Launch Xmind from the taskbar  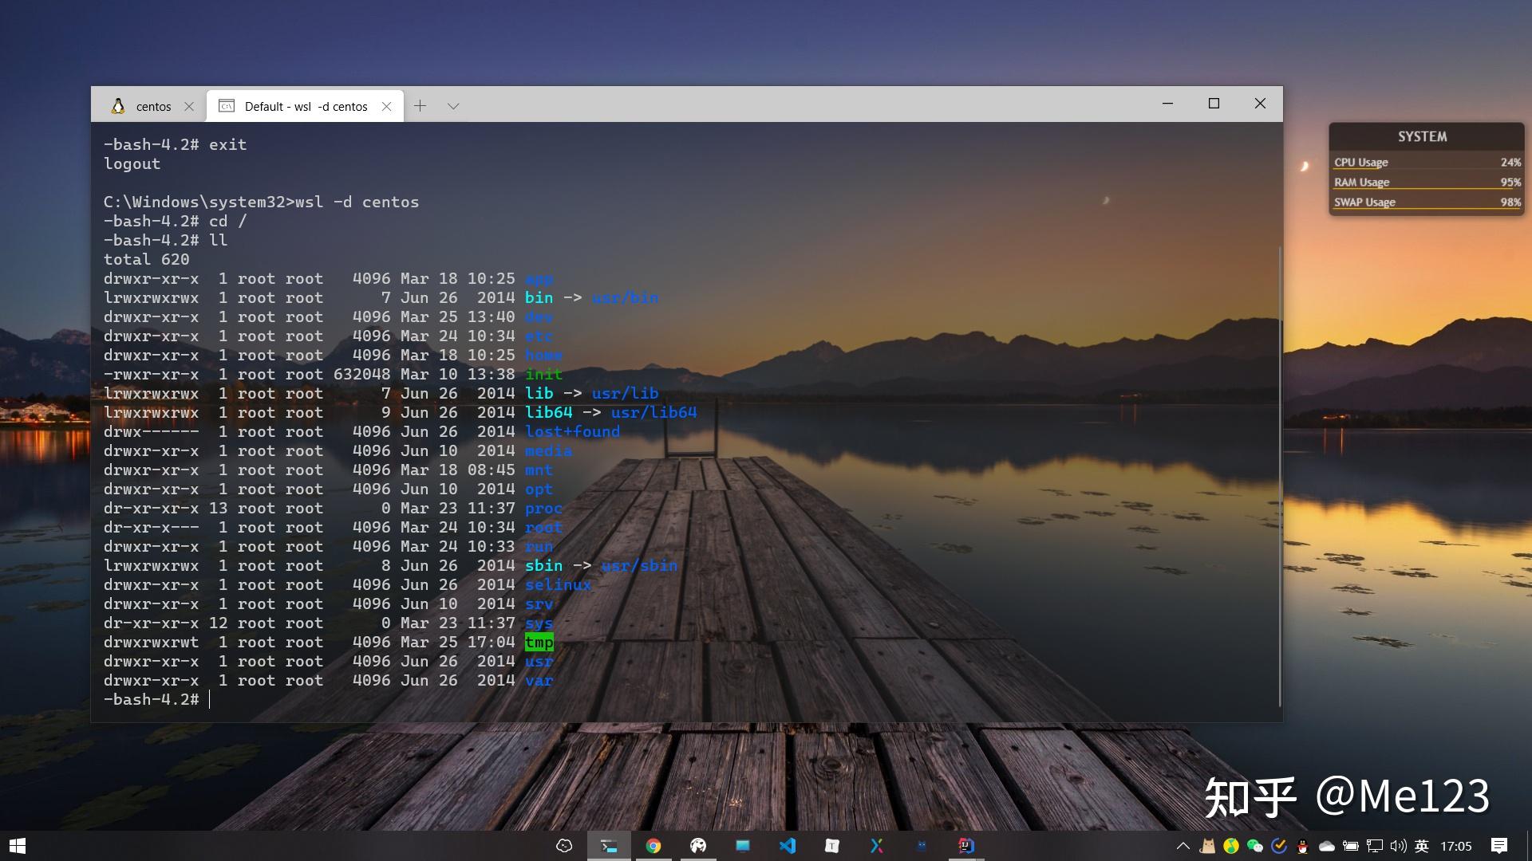878,846
